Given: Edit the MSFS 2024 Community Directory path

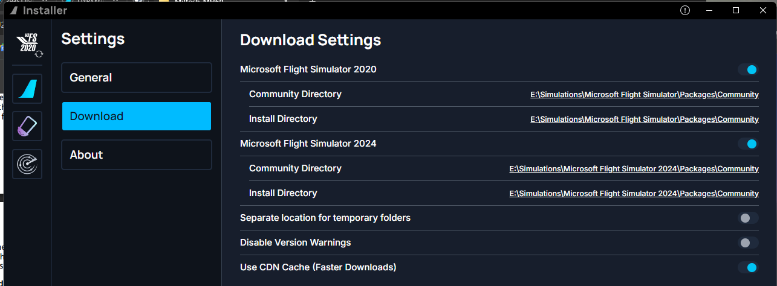Looking at the screenshot, I should pyautogui.click(x=634, y=169).
